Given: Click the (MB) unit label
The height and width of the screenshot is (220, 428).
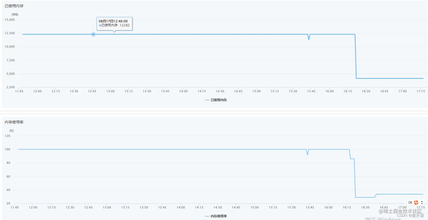Looking at the screenshot, I should (15, 15).
